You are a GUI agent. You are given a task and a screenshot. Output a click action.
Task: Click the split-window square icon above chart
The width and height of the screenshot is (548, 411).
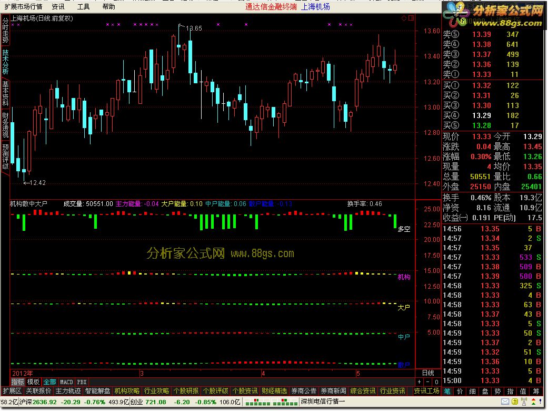(411, 18)
